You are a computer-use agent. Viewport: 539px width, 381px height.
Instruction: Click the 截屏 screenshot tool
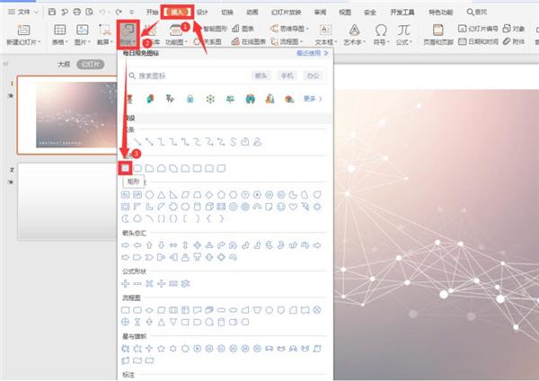[x=105, y=34]
